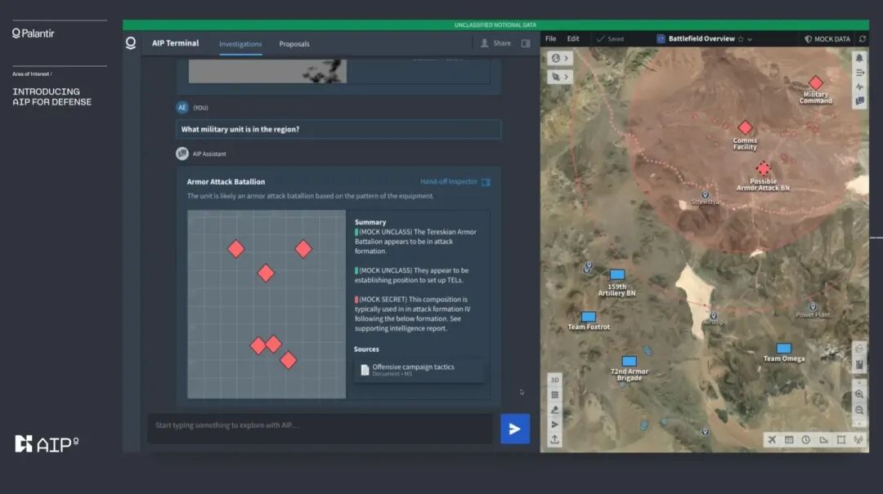
Task: Click the MOCK SECRET summary paragraph
Action: 413,314
